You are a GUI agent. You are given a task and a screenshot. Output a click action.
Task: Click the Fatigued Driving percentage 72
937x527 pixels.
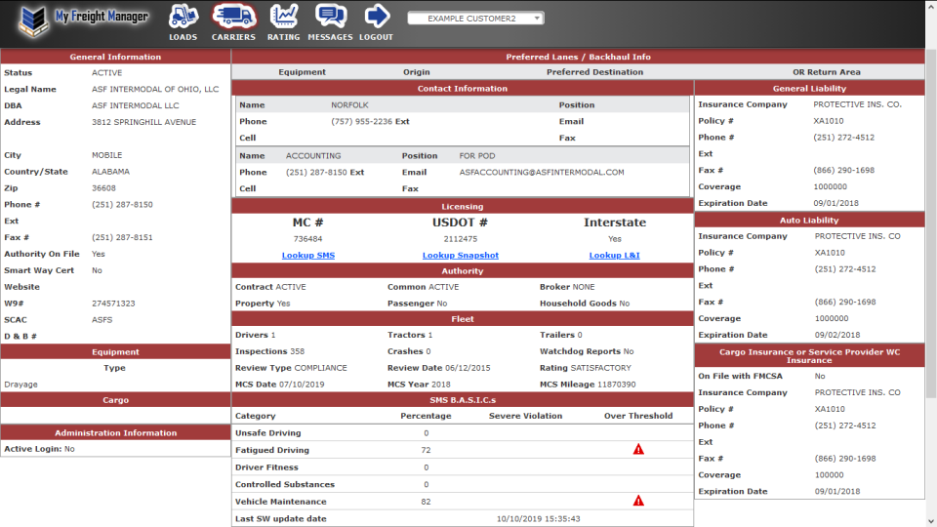427,450
